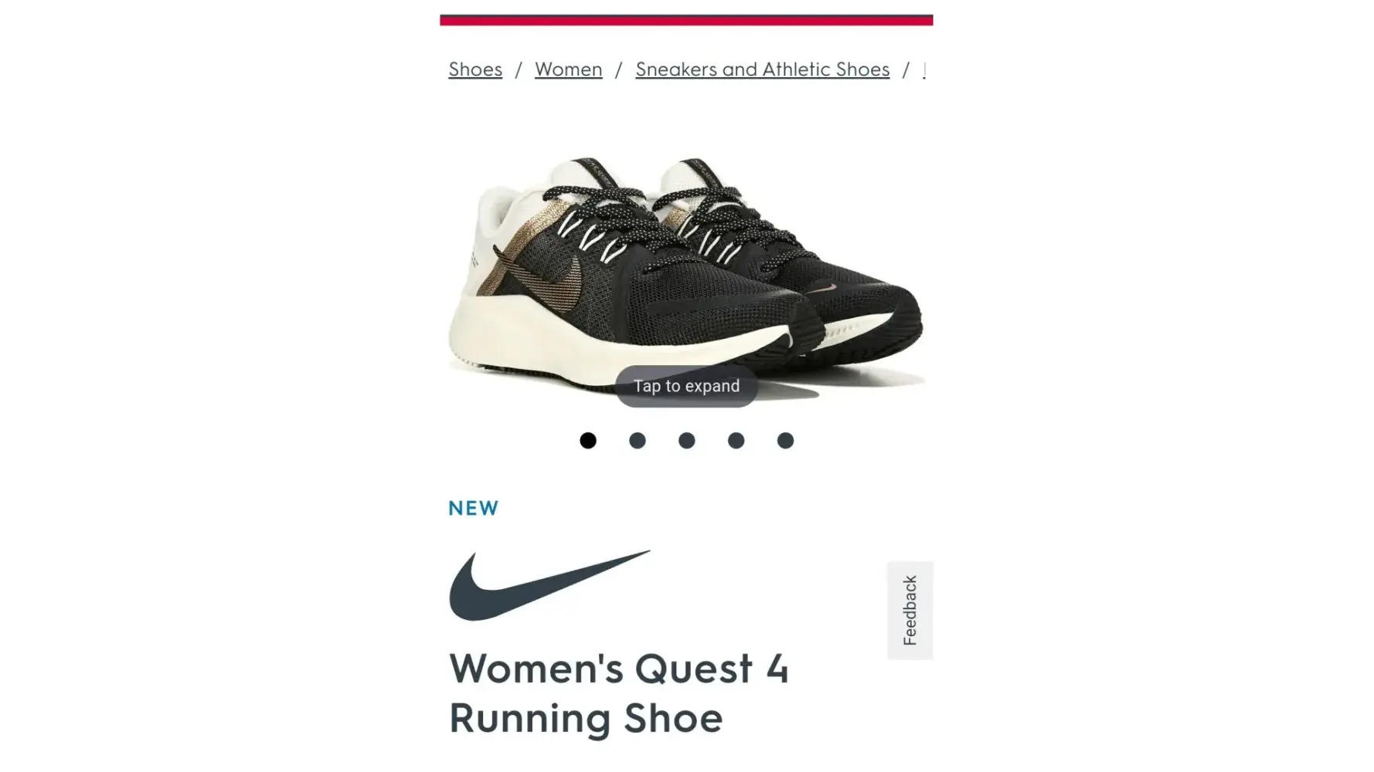
Task: Go to the Women breadcrumb link
Action: click(x=568, y=69)
